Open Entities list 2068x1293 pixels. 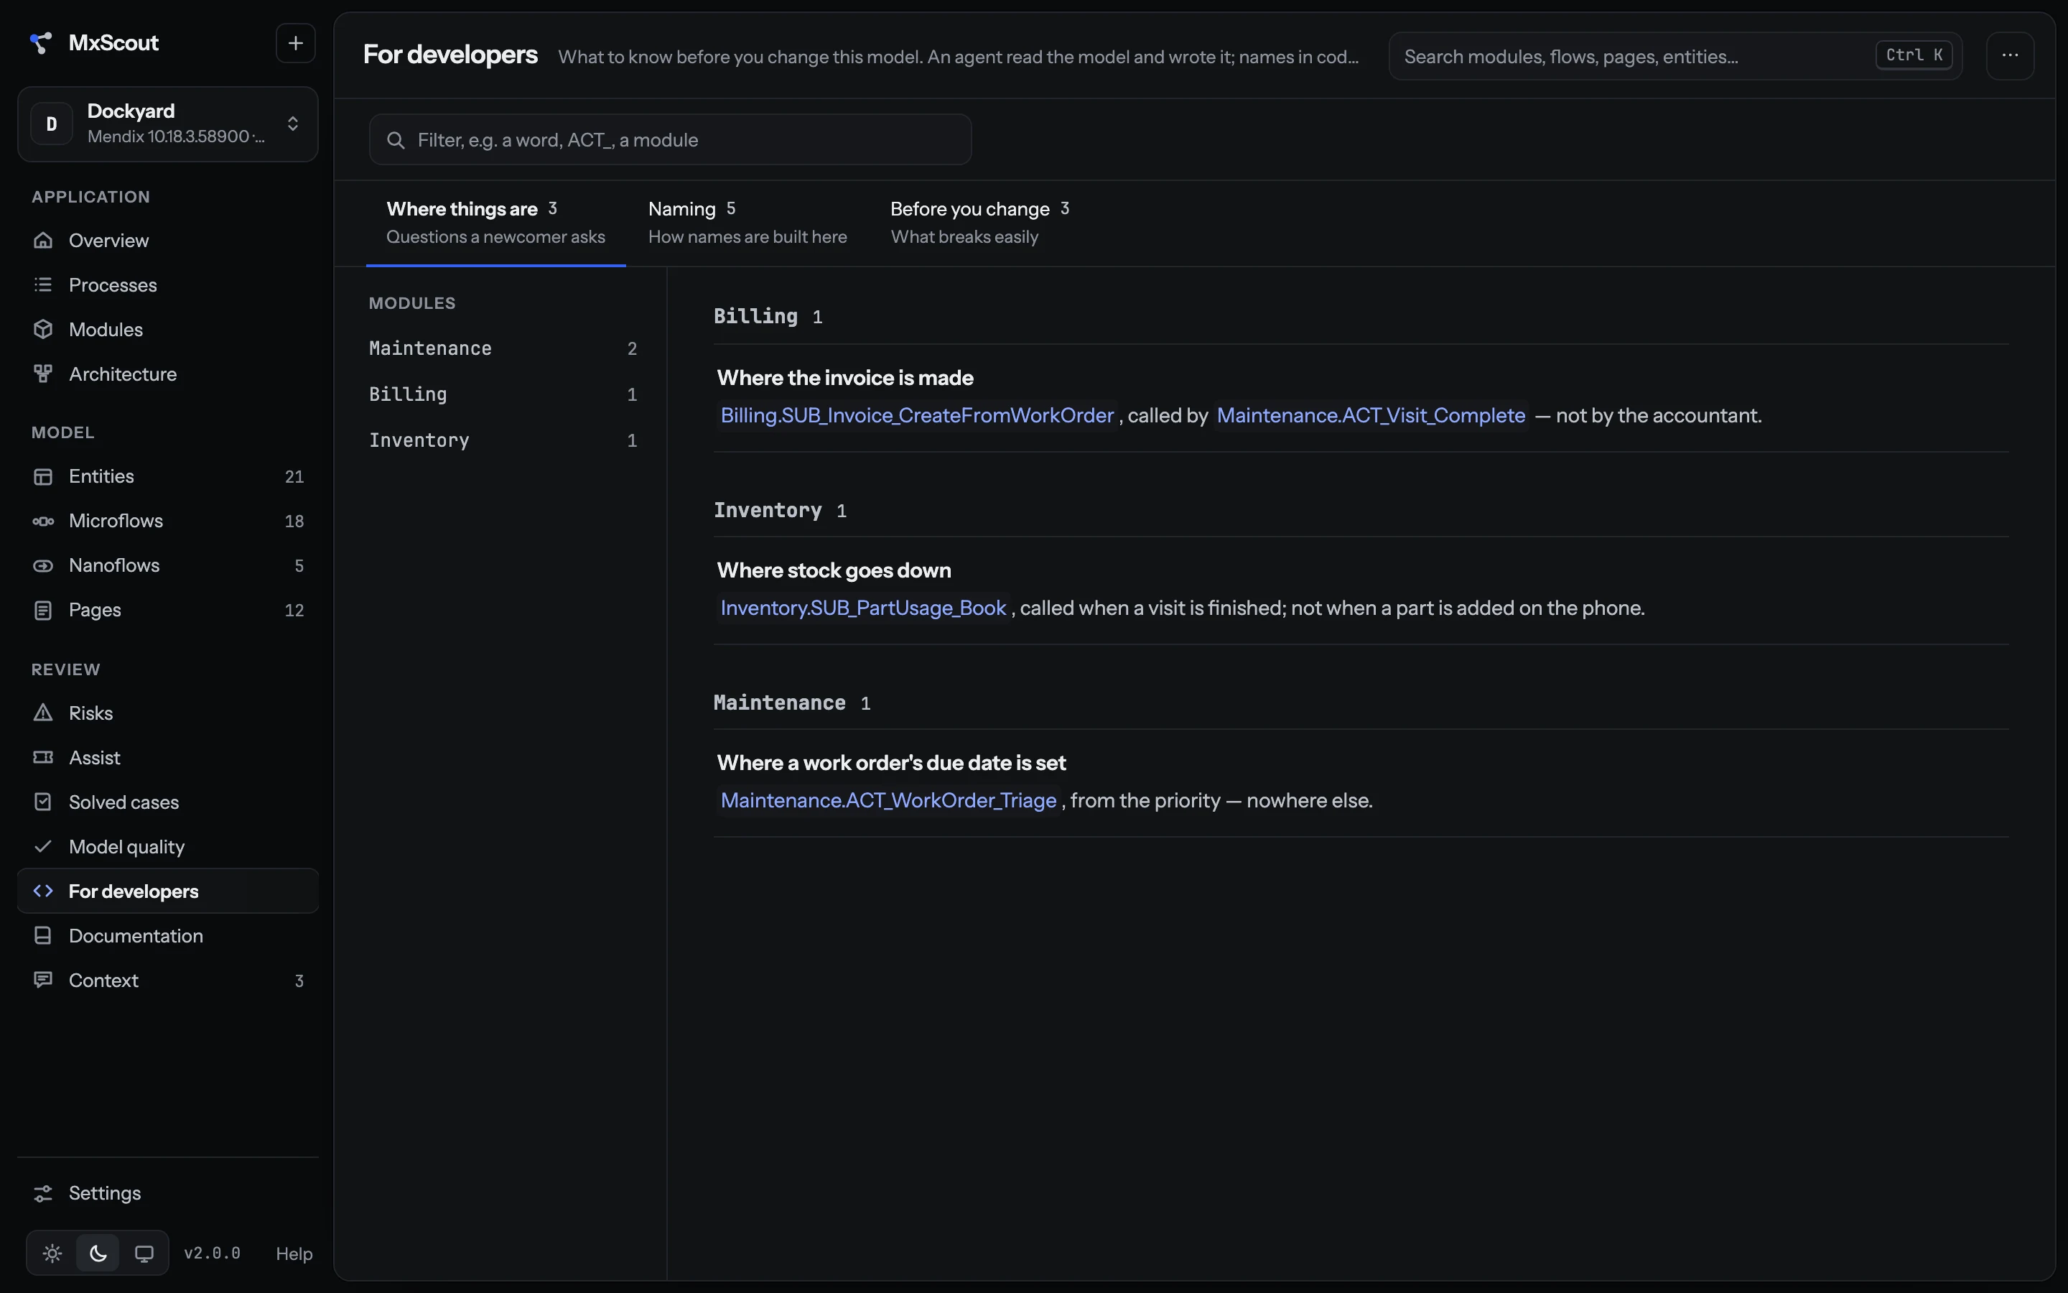(167, 476)
